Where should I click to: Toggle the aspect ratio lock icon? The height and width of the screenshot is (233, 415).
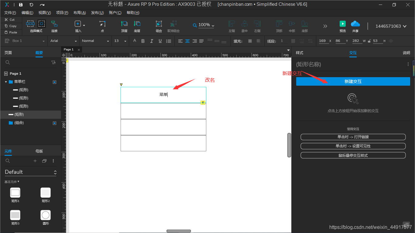pyautogui.click(x=369, y=41)
